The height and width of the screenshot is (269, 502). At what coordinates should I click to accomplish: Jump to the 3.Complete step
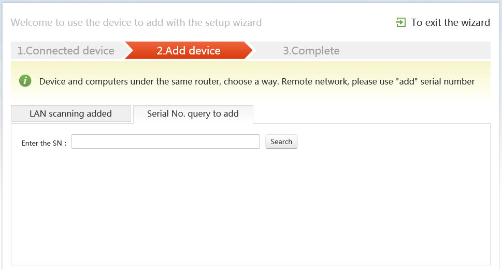coord(311,51)
